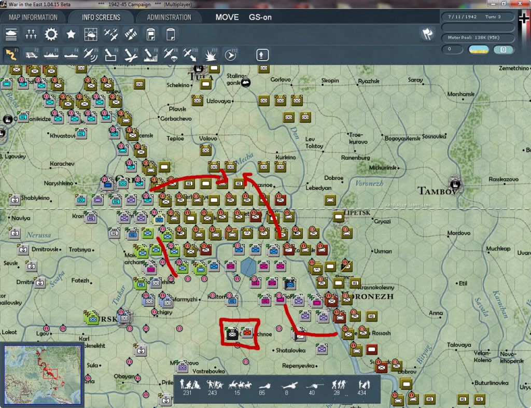Screen dimensions: 531x408
Task: Open the air doctrine planes icon
Action: click(x=111, y=35)
